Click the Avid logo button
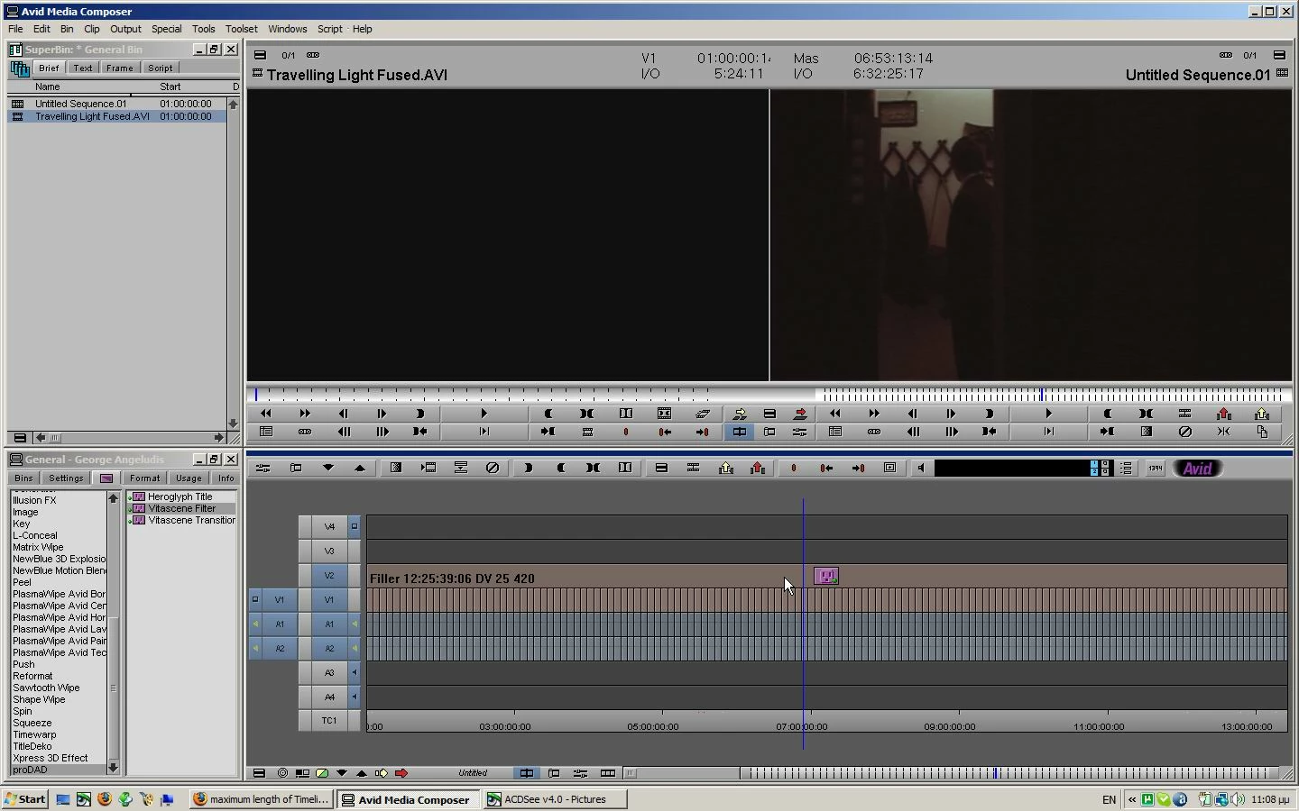Screen dimensions: 1299x811 click(1197, 468)
